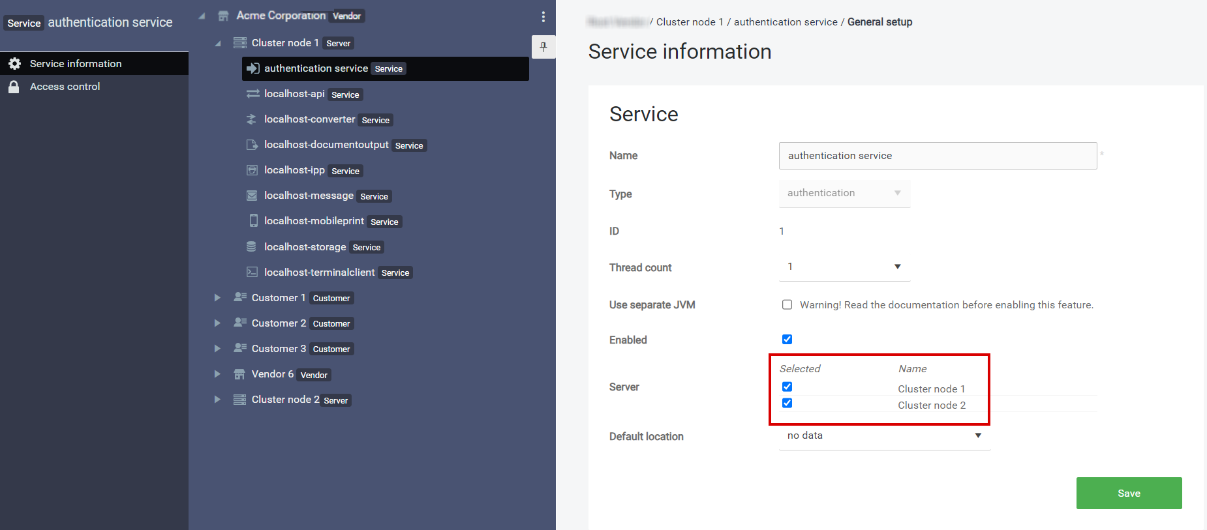Screen dimensions: 1207x530
Task: Click the localhost-converter service icon
Action: click(252, 119)
